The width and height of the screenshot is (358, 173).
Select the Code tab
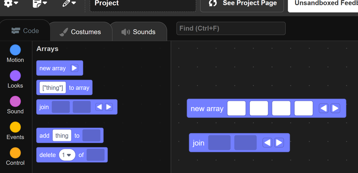tap(25, 31)
